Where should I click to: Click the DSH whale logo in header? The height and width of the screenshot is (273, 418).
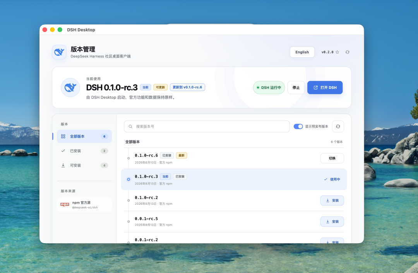point(59,52)
